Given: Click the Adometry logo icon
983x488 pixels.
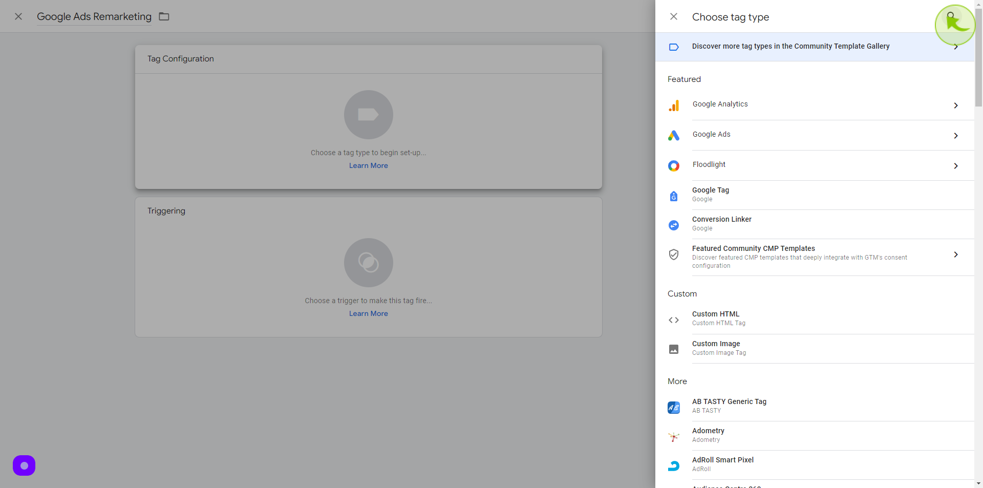Looking at the screenshot, I should coord(674,437).
